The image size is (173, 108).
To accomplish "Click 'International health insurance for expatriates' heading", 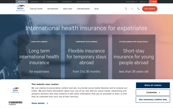I will (86, 28).
